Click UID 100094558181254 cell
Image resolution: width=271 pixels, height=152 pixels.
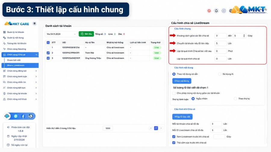(x=71, y=47)
